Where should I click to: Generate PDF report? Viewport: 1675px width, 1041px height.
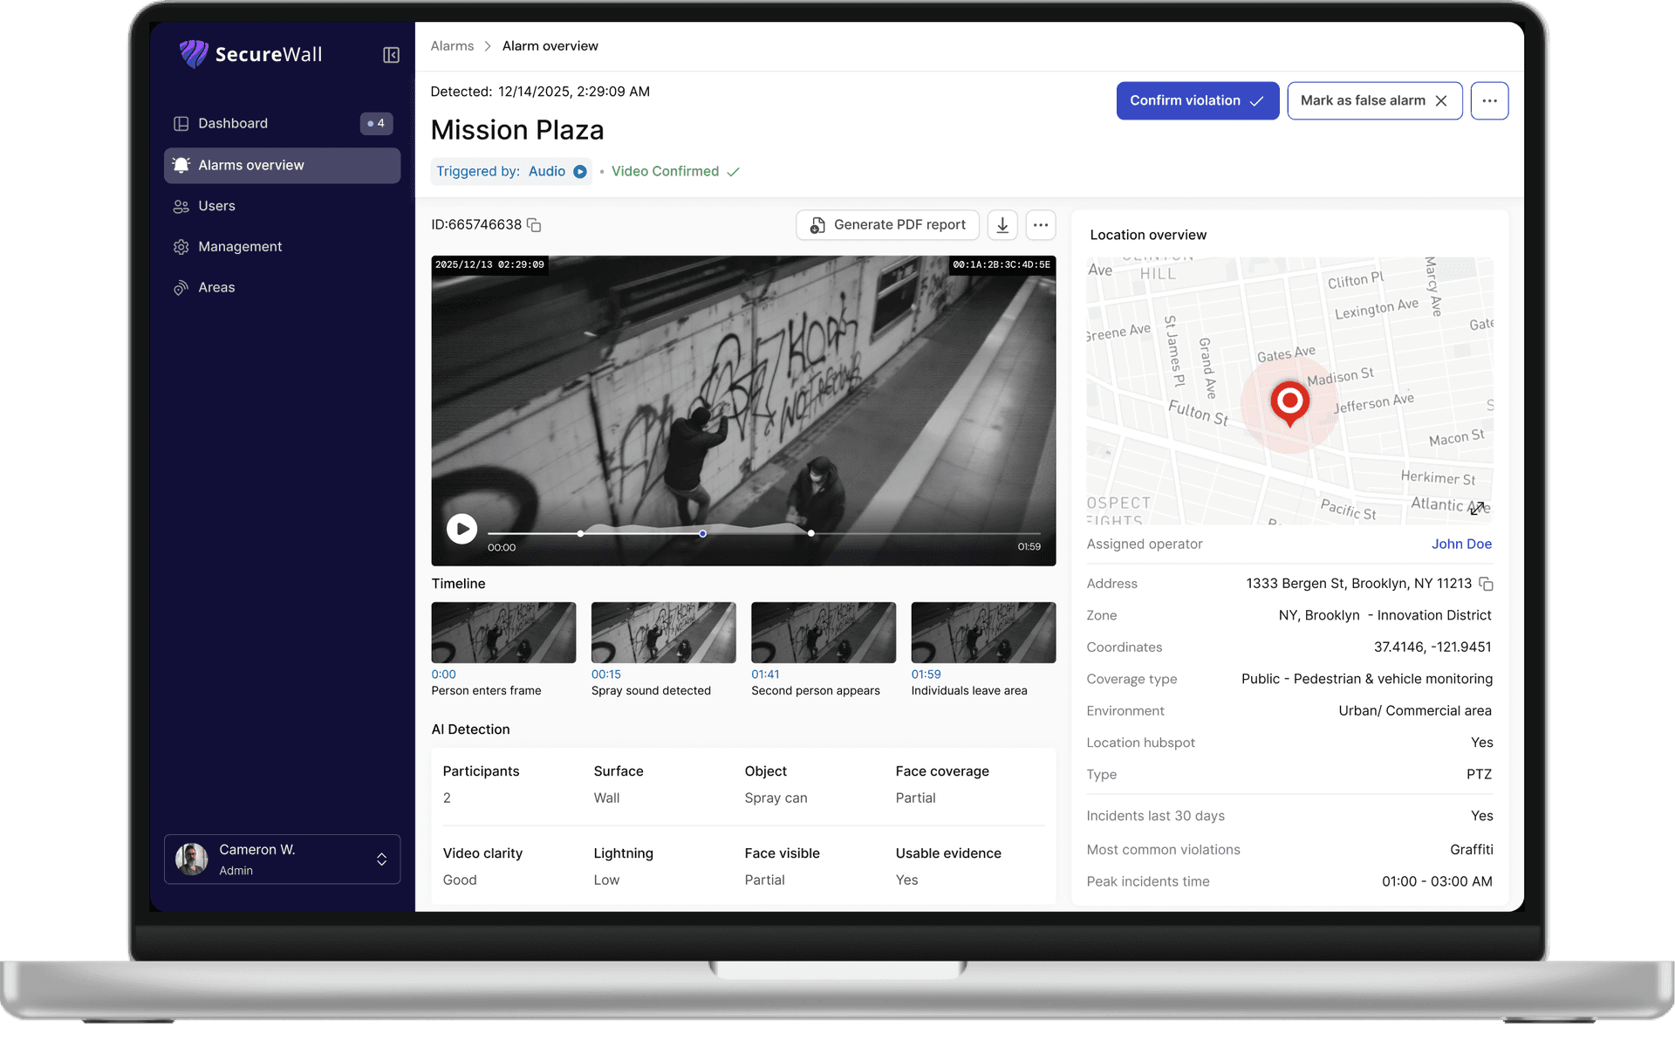tap(887, 225)
